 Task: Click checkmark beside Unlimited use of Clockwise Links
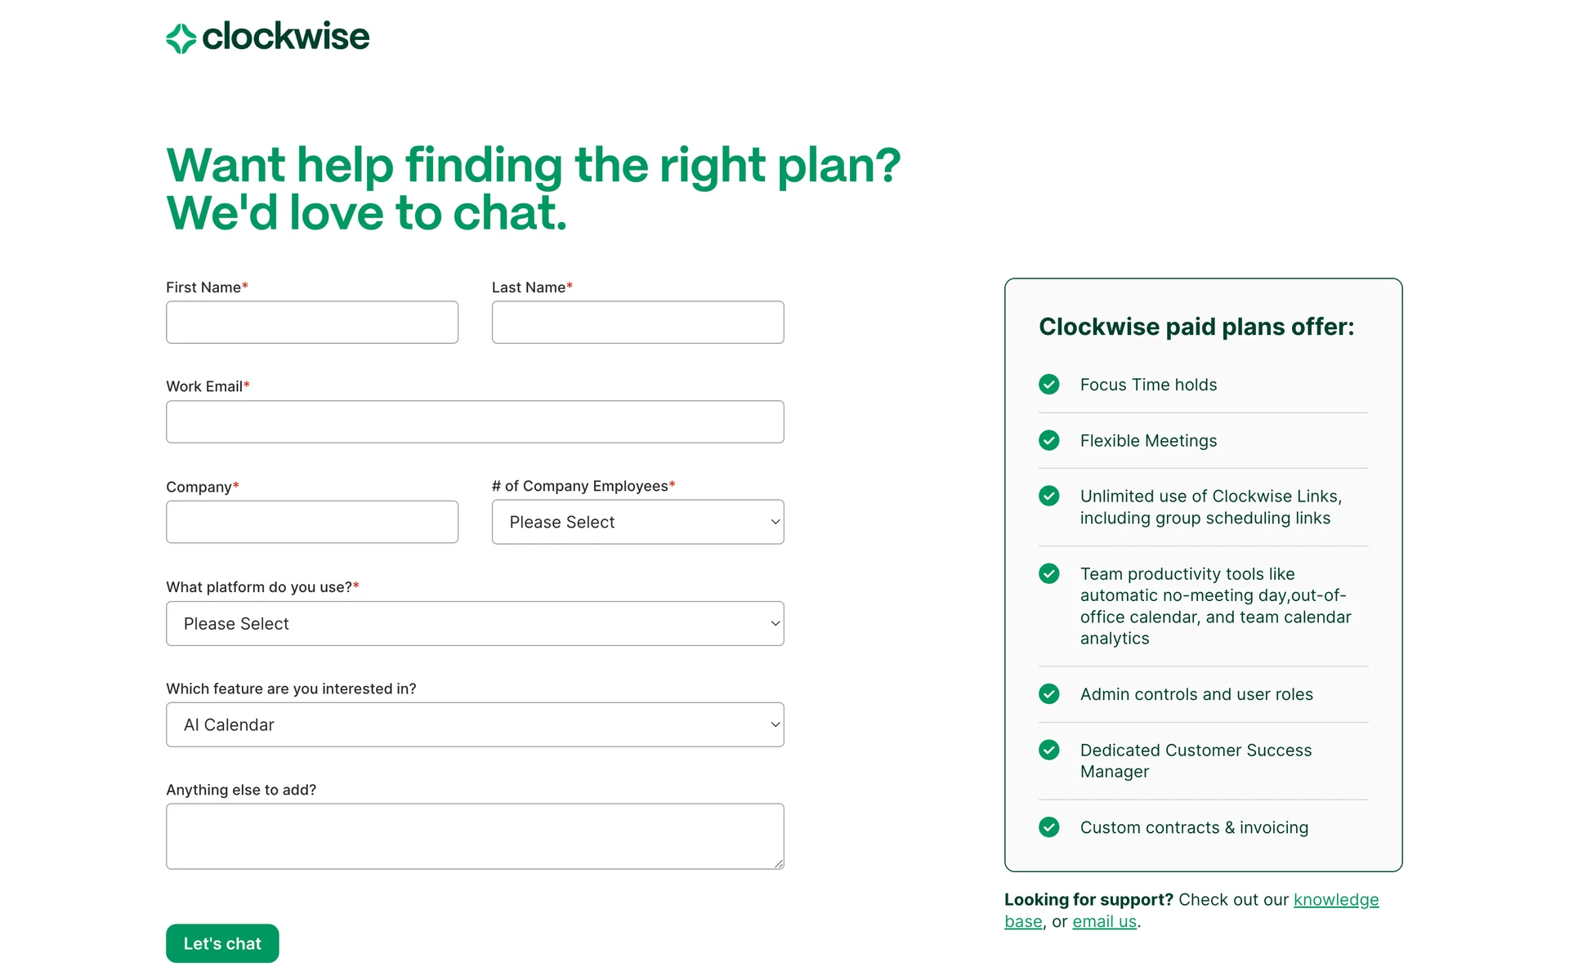coord(1048,497)
